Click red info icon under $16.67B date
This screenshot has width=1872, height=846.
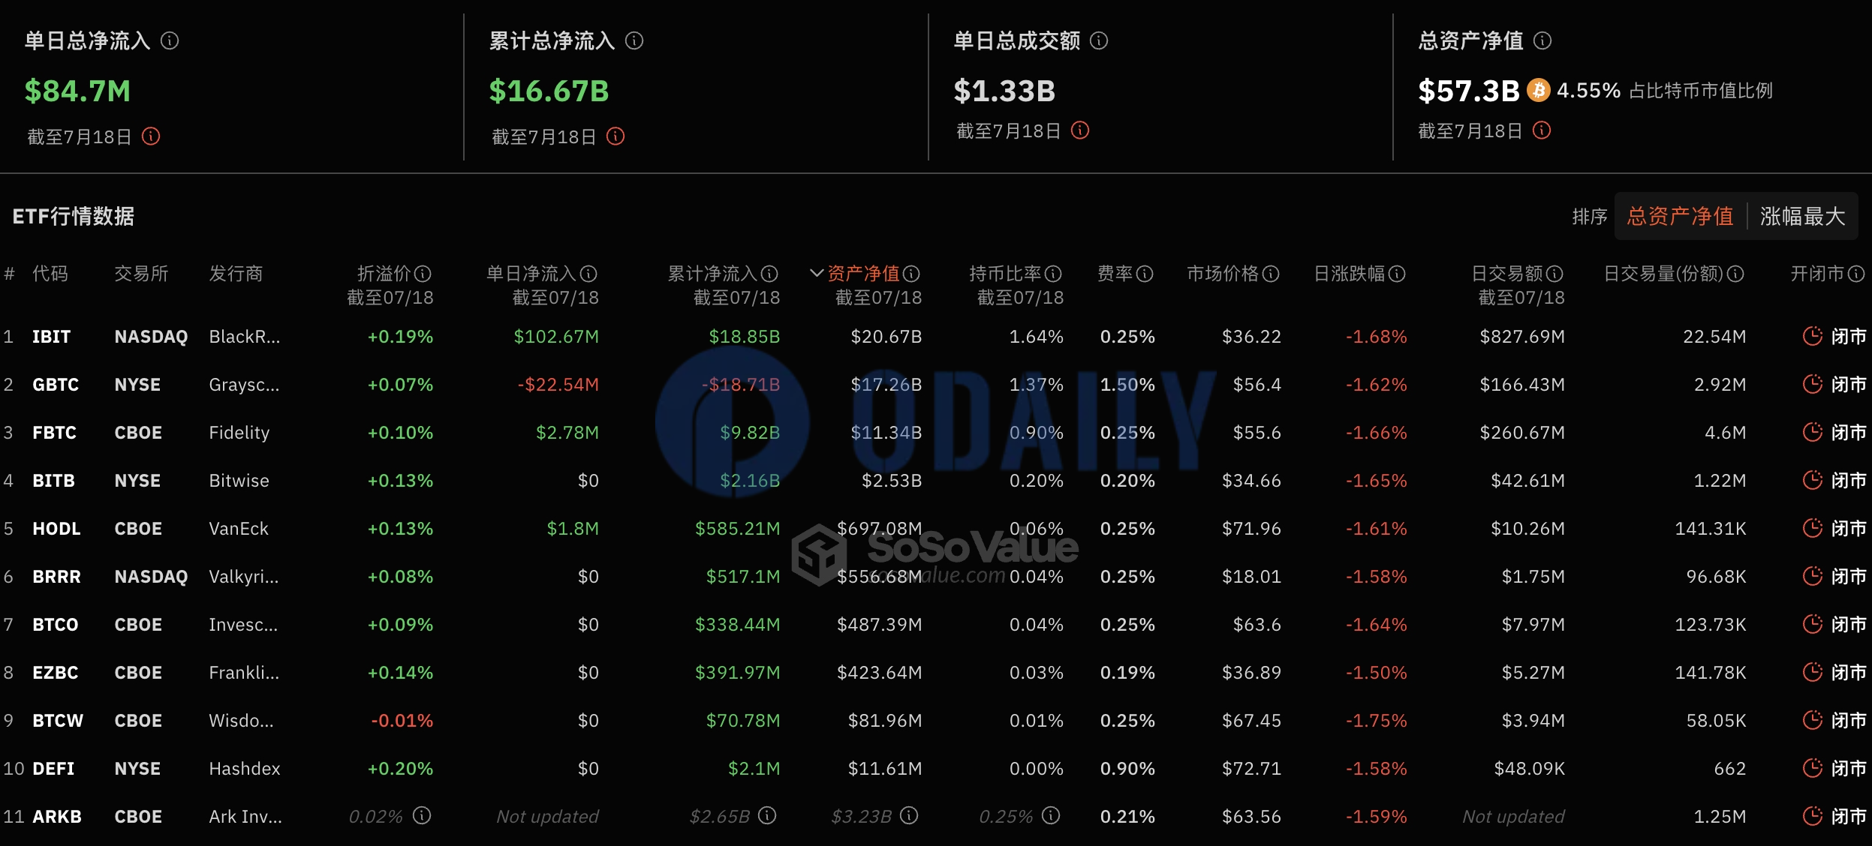click(x=615, y=136)
